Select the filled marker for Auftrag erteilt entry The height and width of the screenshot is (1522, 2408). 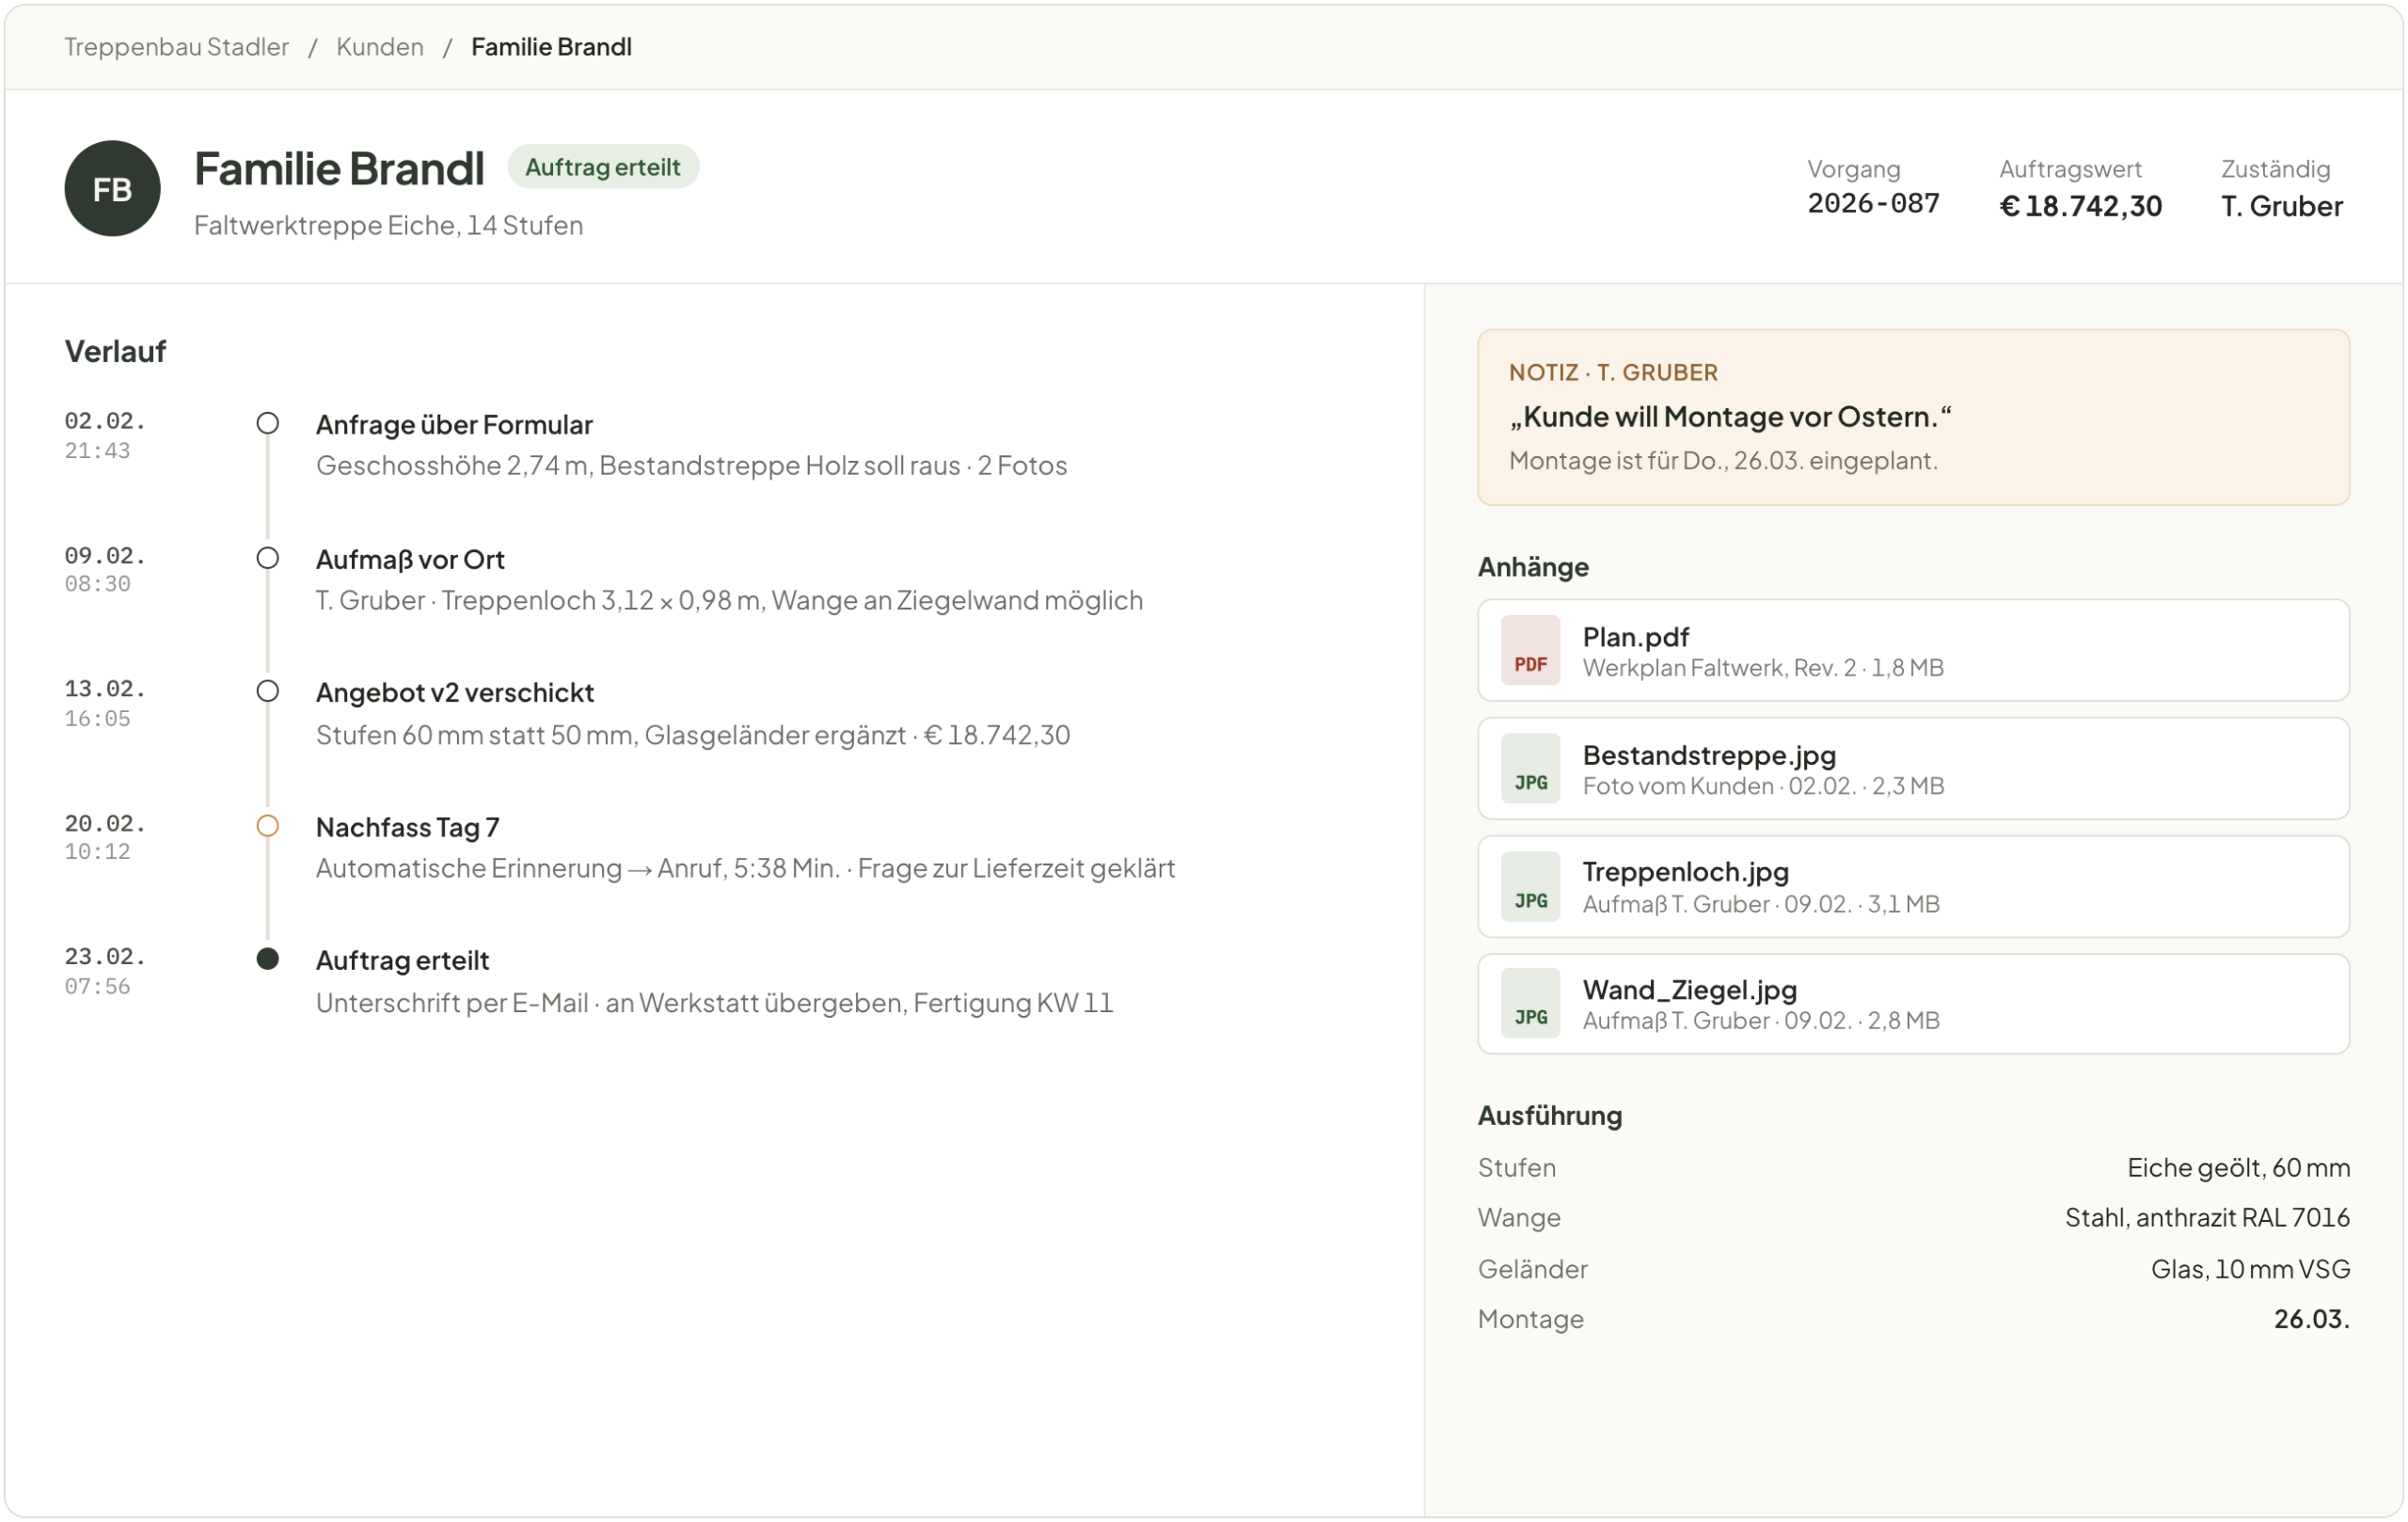point(267,959)
